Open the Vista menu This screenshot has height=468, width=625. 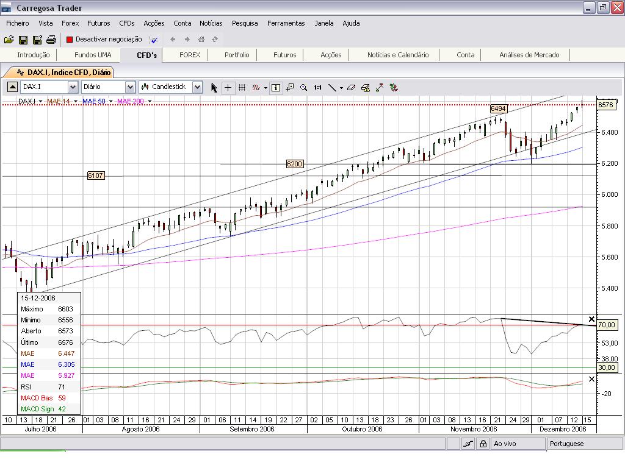(45, 23)
